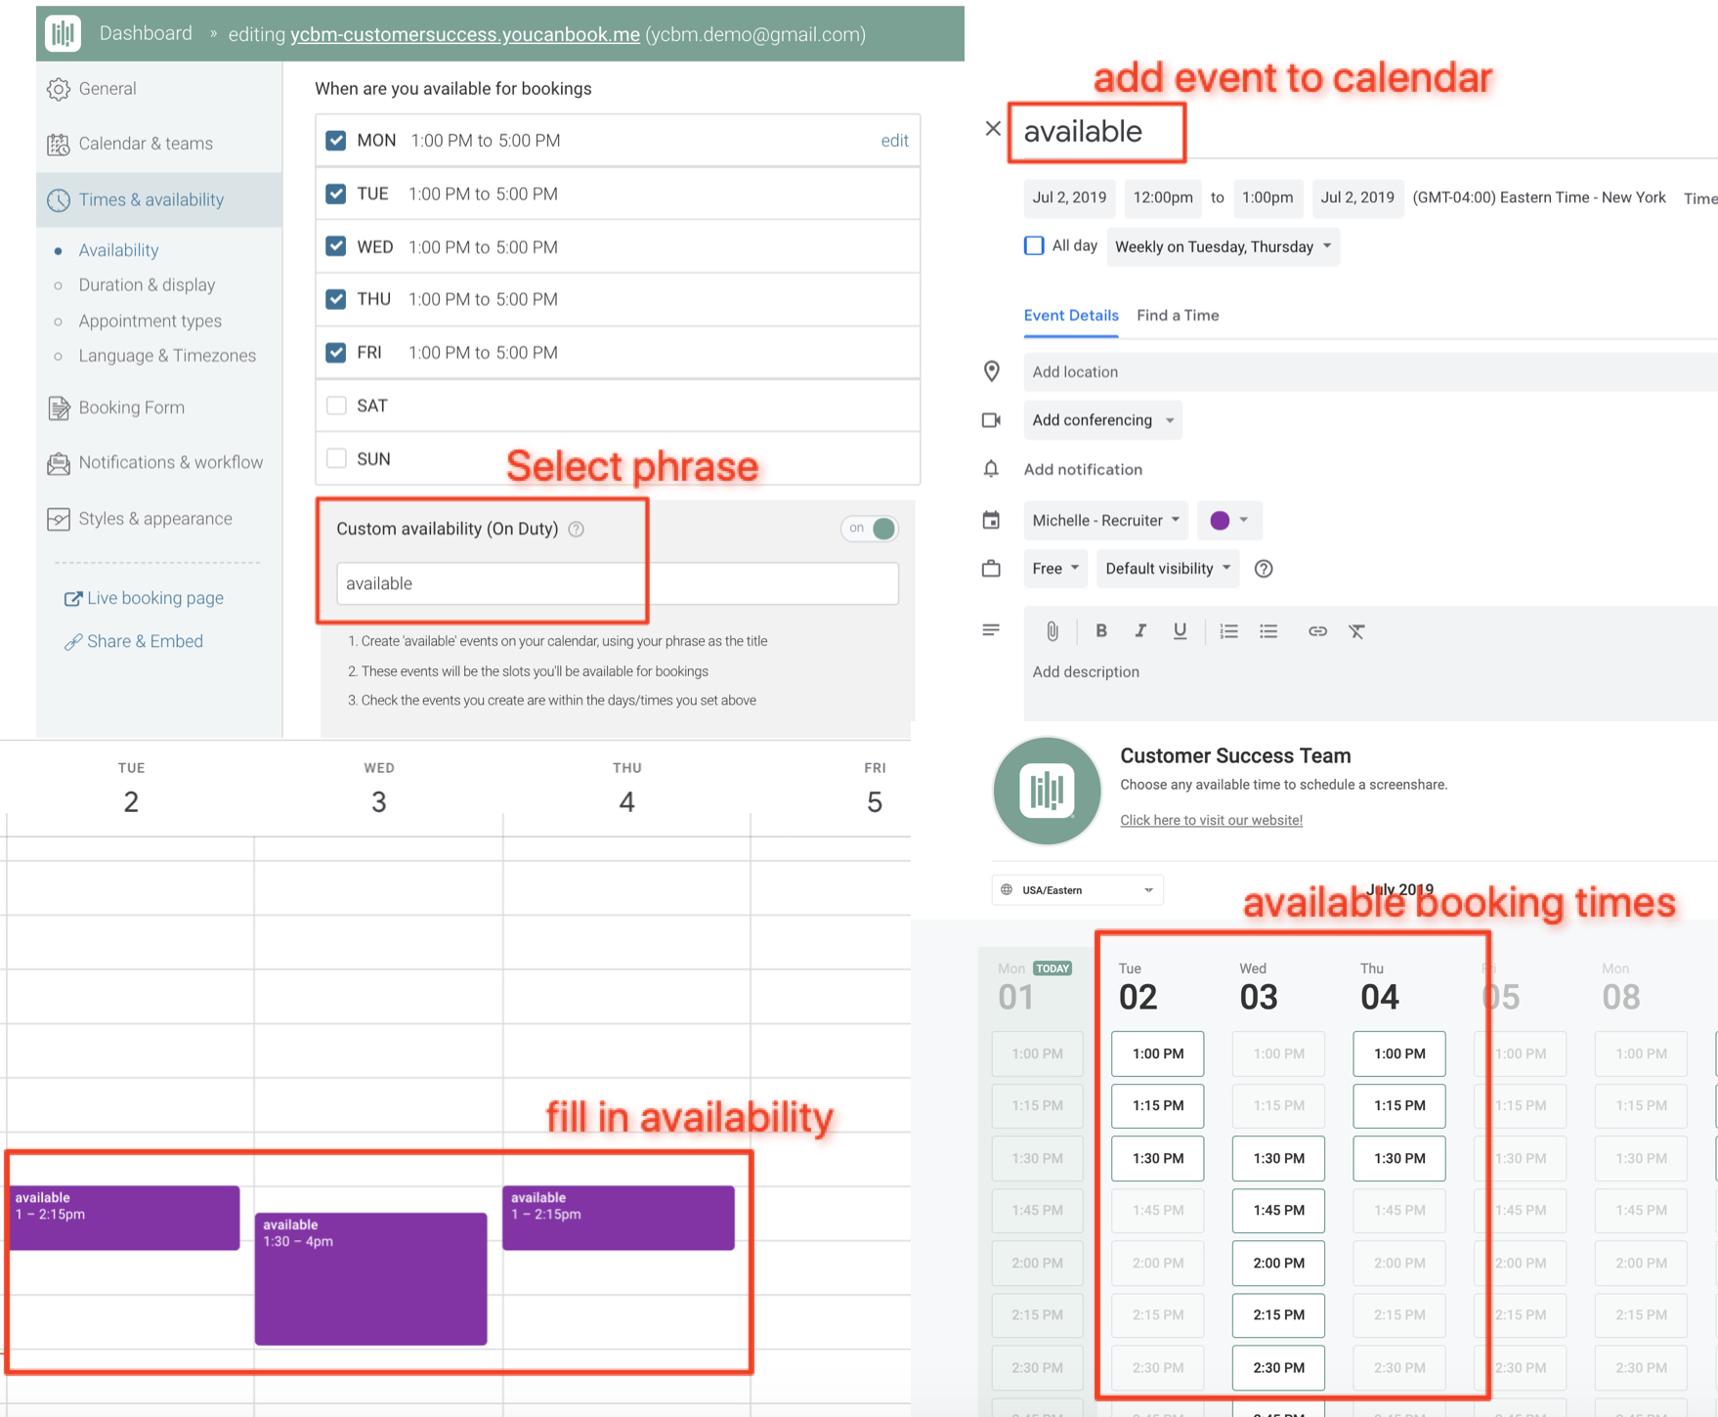Screen dimensions: 1718x1417
Task: Select the Tue 02 1:00 PM slot
Action: point(1158,1053)
